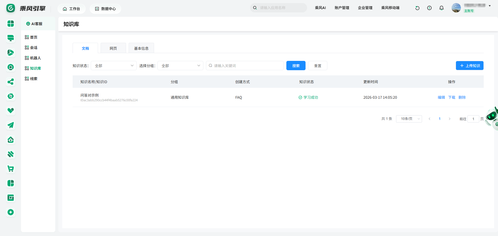498x236 pixels.
Task: Click 编辑 link for 问答对示例
Action: [x=441, y=97]
